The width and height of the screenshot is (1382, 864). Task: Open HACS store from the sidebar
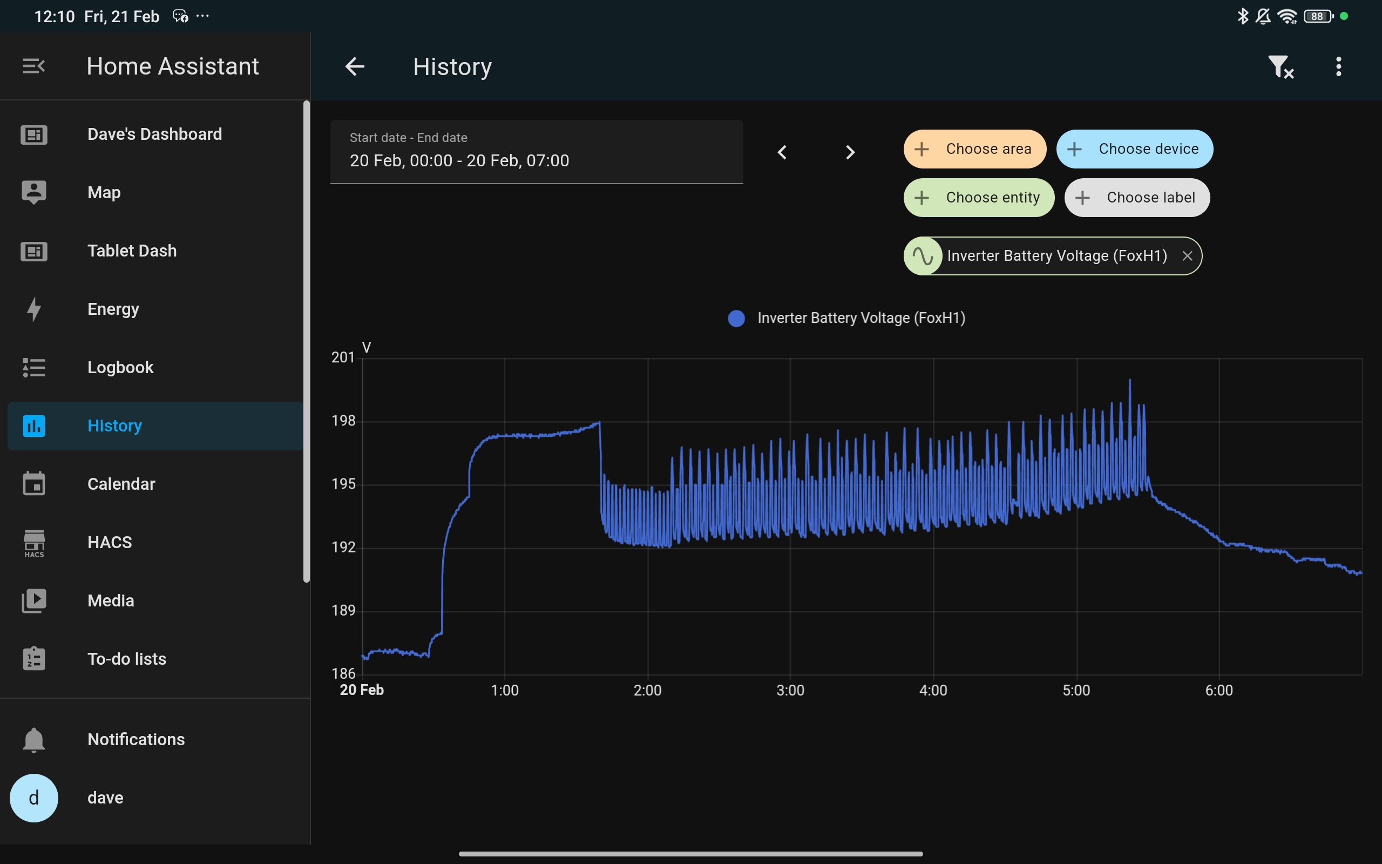tap(110, 542)
